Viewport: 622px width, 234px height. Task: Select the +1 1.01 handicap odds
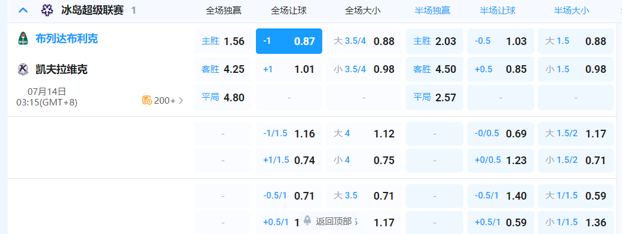pyautogui.click(x=289, y=69)
